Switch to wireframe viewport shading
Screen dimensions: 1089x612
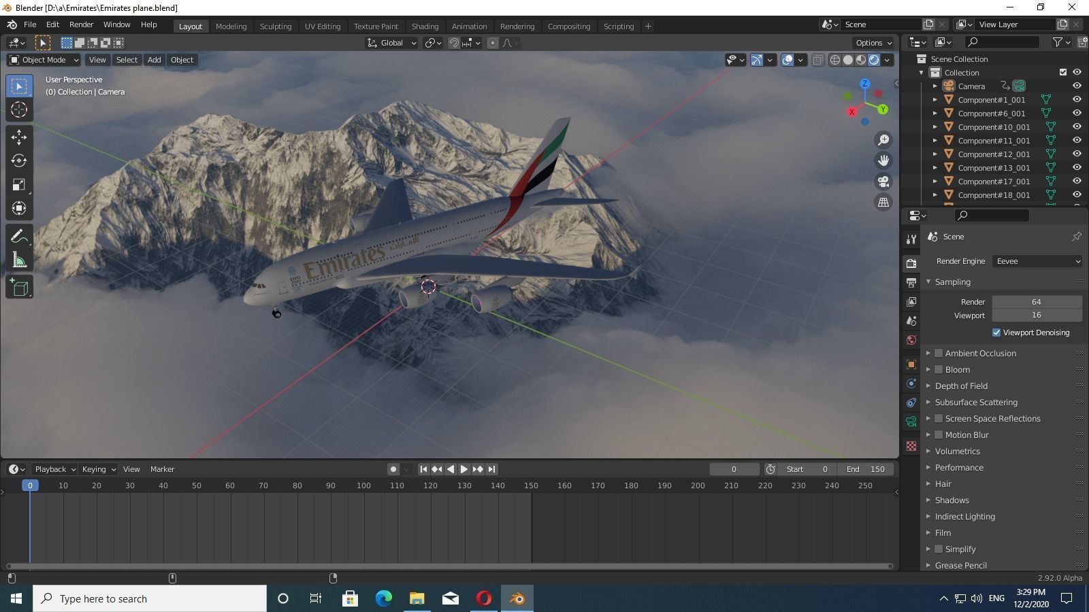(x=834, y=60)
